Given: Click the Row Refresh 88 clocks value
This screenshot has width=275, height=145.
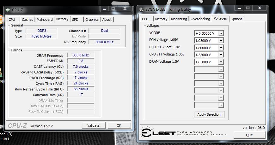Looking at the screenshot, I should click(x=81, y=89).
